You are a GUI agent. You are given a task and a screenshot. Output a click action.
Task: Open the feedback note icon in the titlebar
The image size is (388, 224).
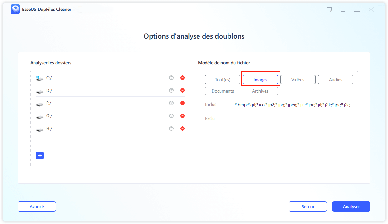pos(329,10)
